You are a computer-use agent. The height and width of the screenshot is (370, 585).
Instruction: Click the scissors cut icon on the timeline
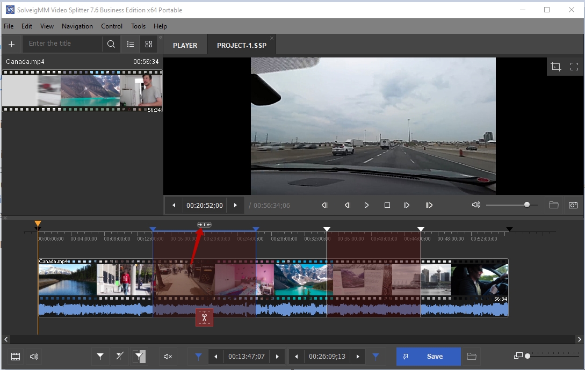click(204, 317)
